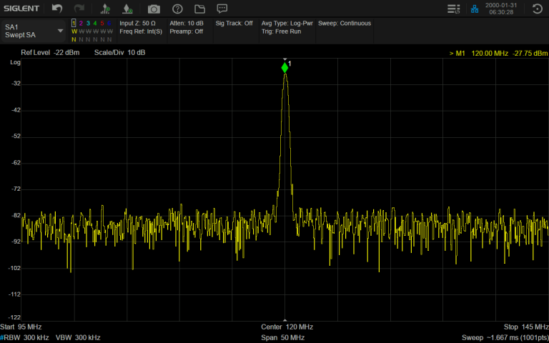Open the menu list icon near network status

tap(452, 9)
